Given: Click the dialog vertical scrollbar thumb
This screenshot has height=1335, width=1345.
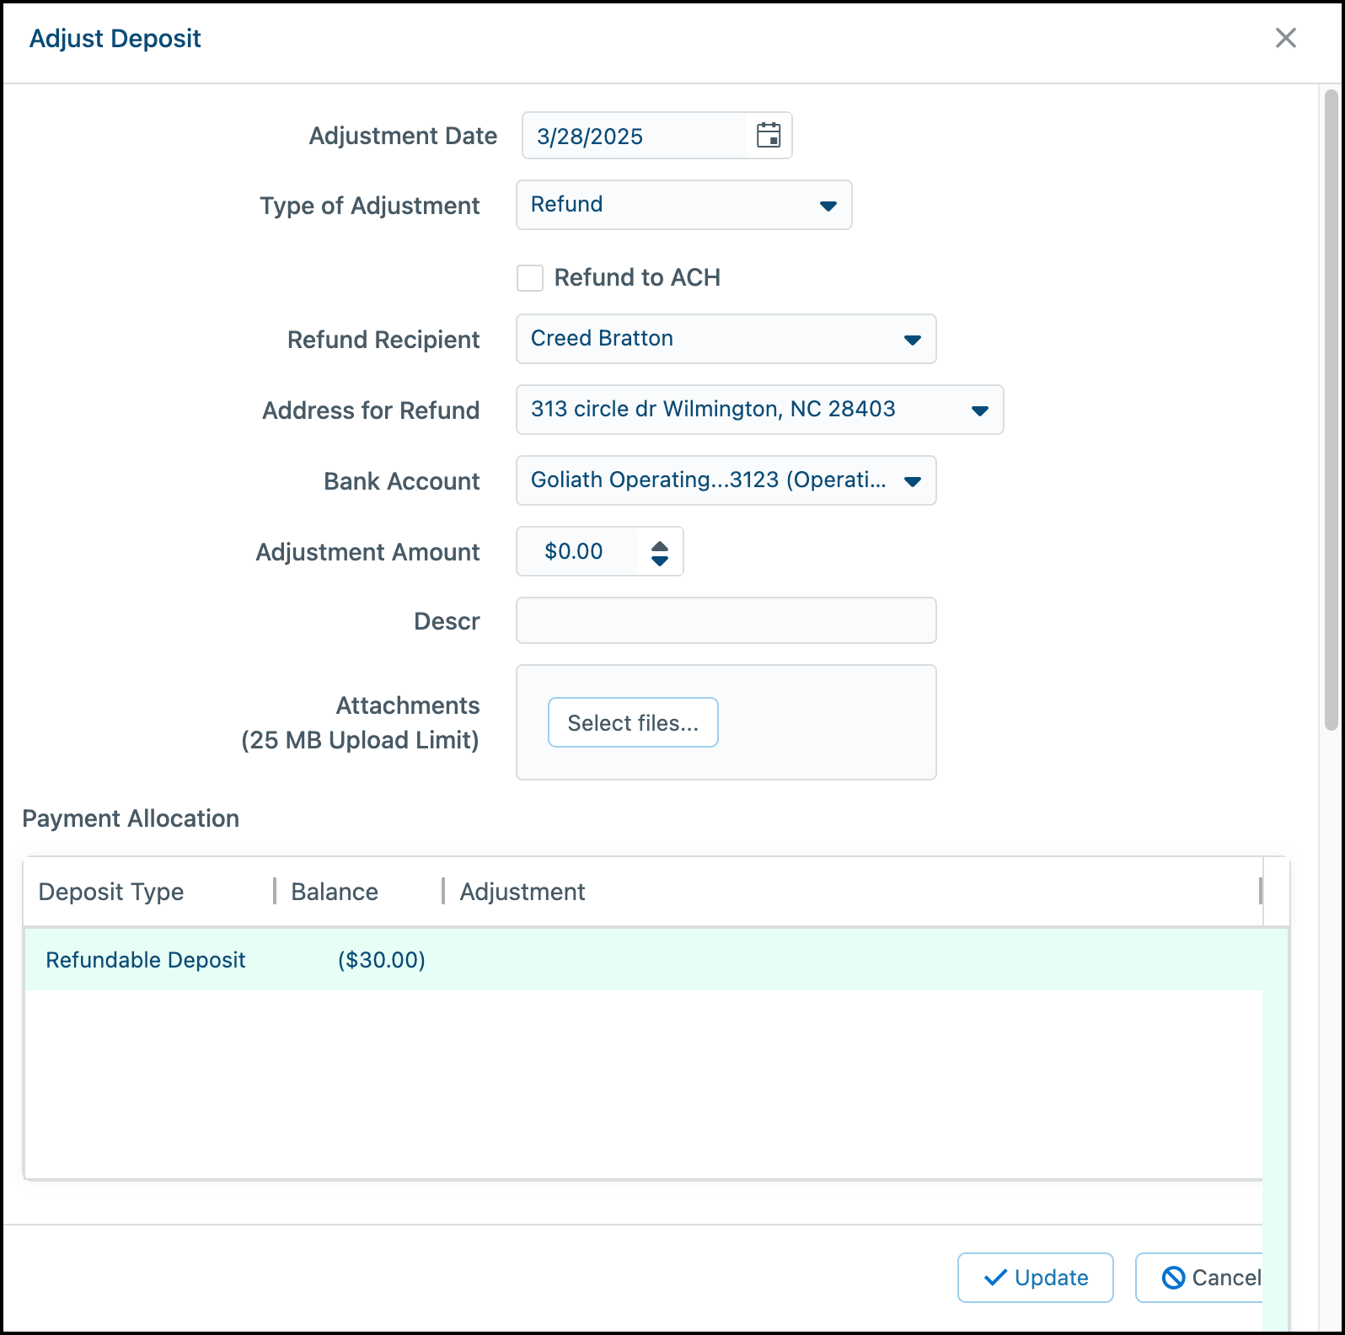Looking at the screenshot, I should (1332, 410).
